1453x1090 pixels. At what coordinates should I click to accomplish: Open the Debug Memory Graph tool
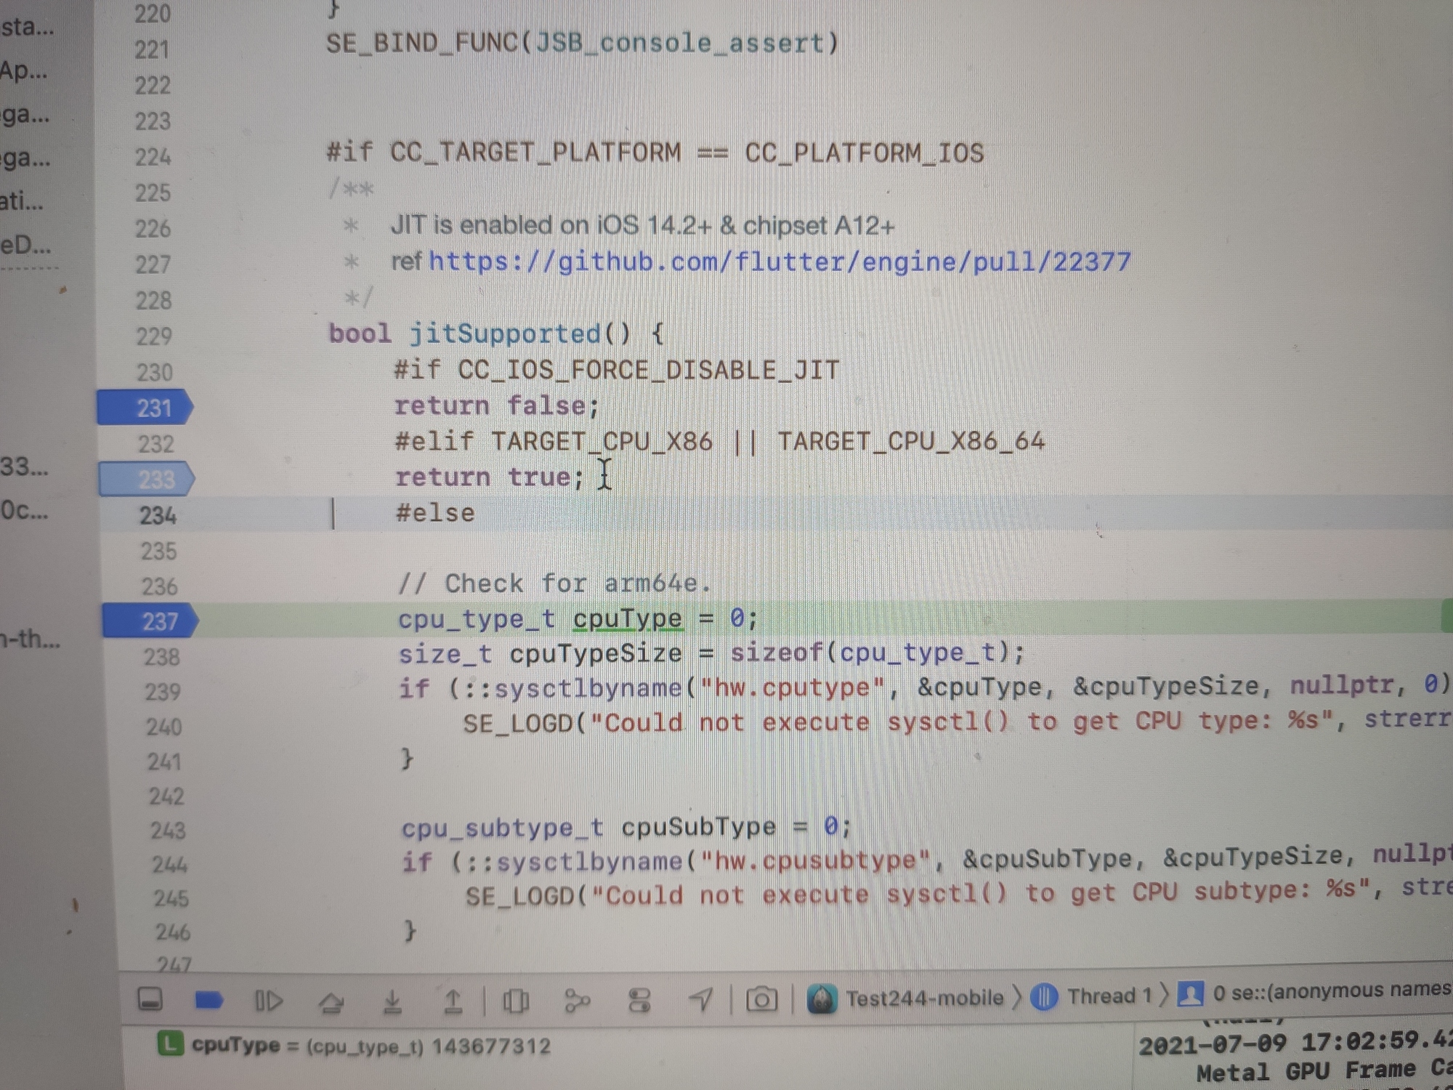point(577,1001)
